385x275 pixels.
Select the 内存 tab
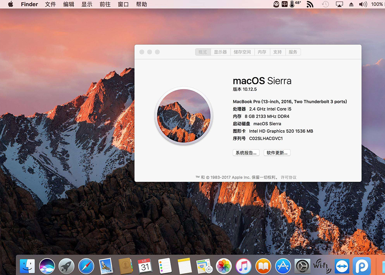tap(262, 52)
